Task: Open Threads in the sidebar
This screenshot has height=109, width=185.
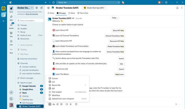Action: coord(23,25)
